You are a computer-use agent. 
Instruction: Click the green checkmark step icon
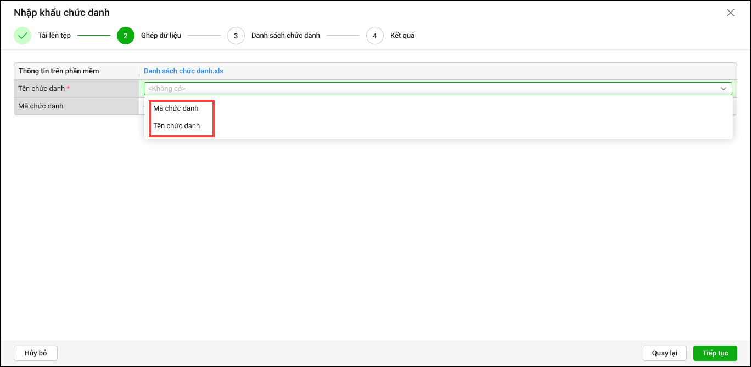click(x=23, y=36)
